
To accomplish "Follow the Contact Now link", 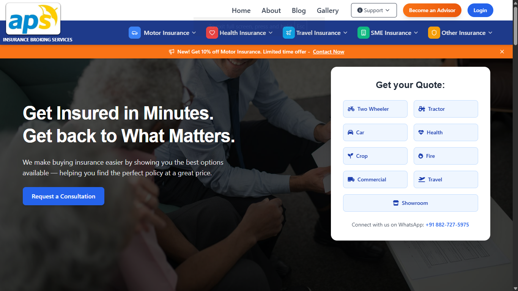I will coord(329,52).
